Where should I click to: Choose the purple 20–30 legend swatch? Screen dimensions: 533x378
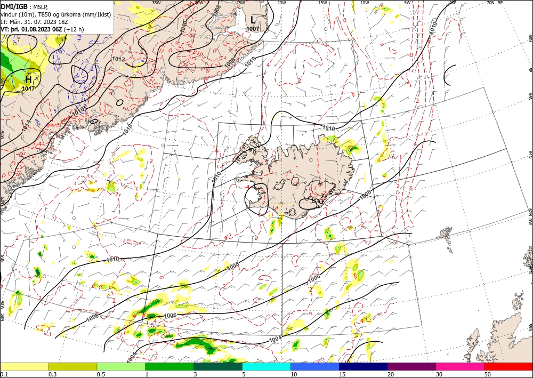point(411,366)
